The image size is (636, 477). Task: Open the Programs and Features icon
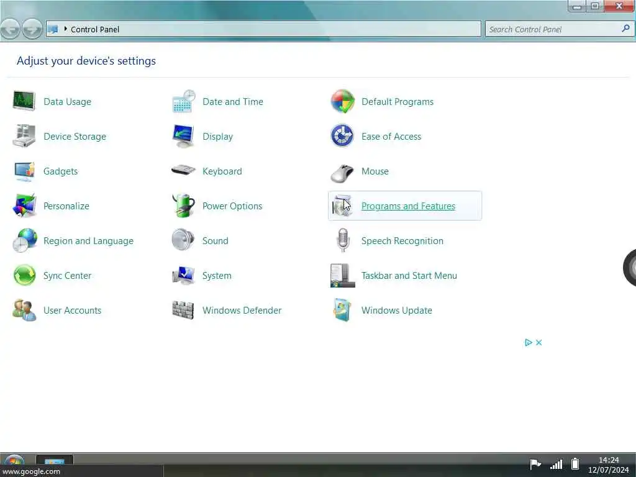[x=342, y=206]
